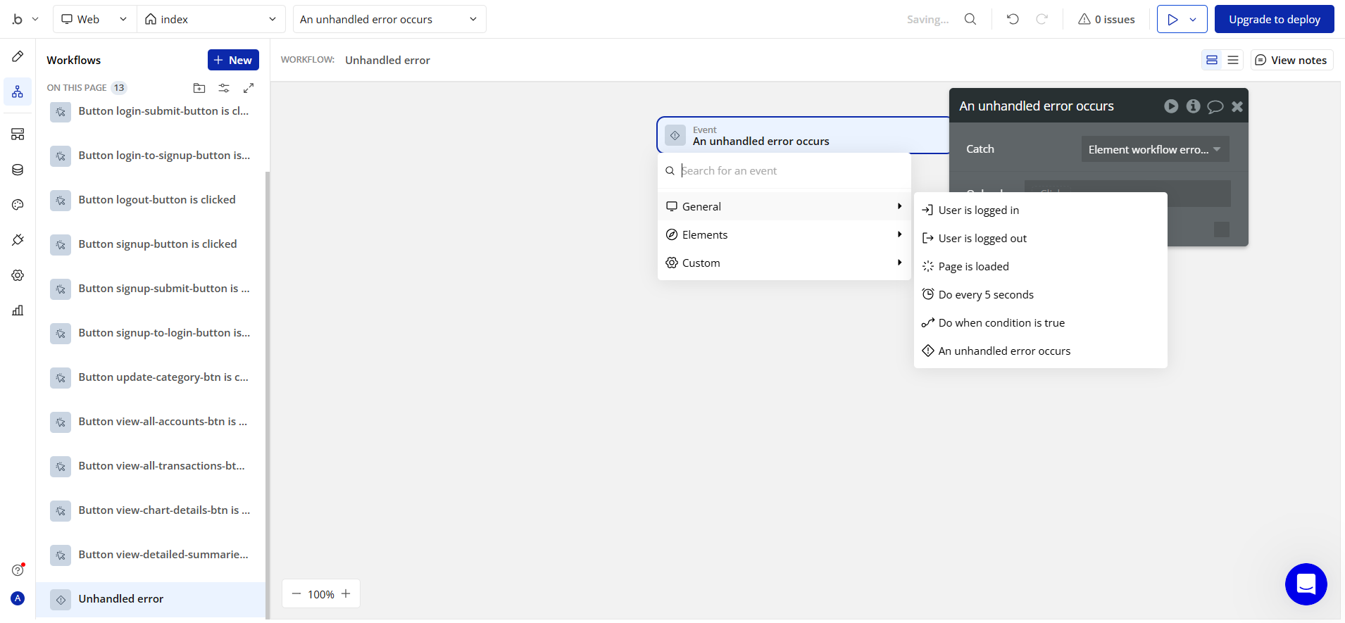Click the redo arrow
This screenshot has width=1345, height=623.
point(1042,19)
